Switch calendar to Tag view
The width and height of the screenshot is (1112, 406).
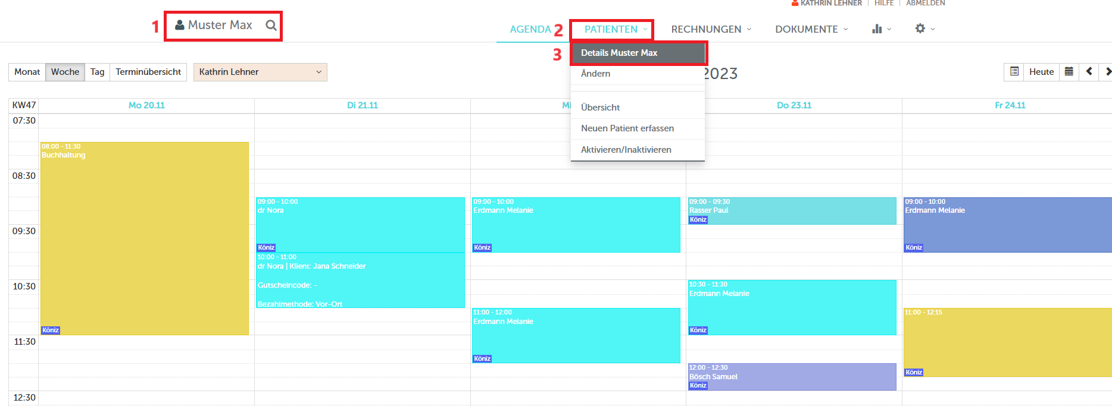point(97,72)
